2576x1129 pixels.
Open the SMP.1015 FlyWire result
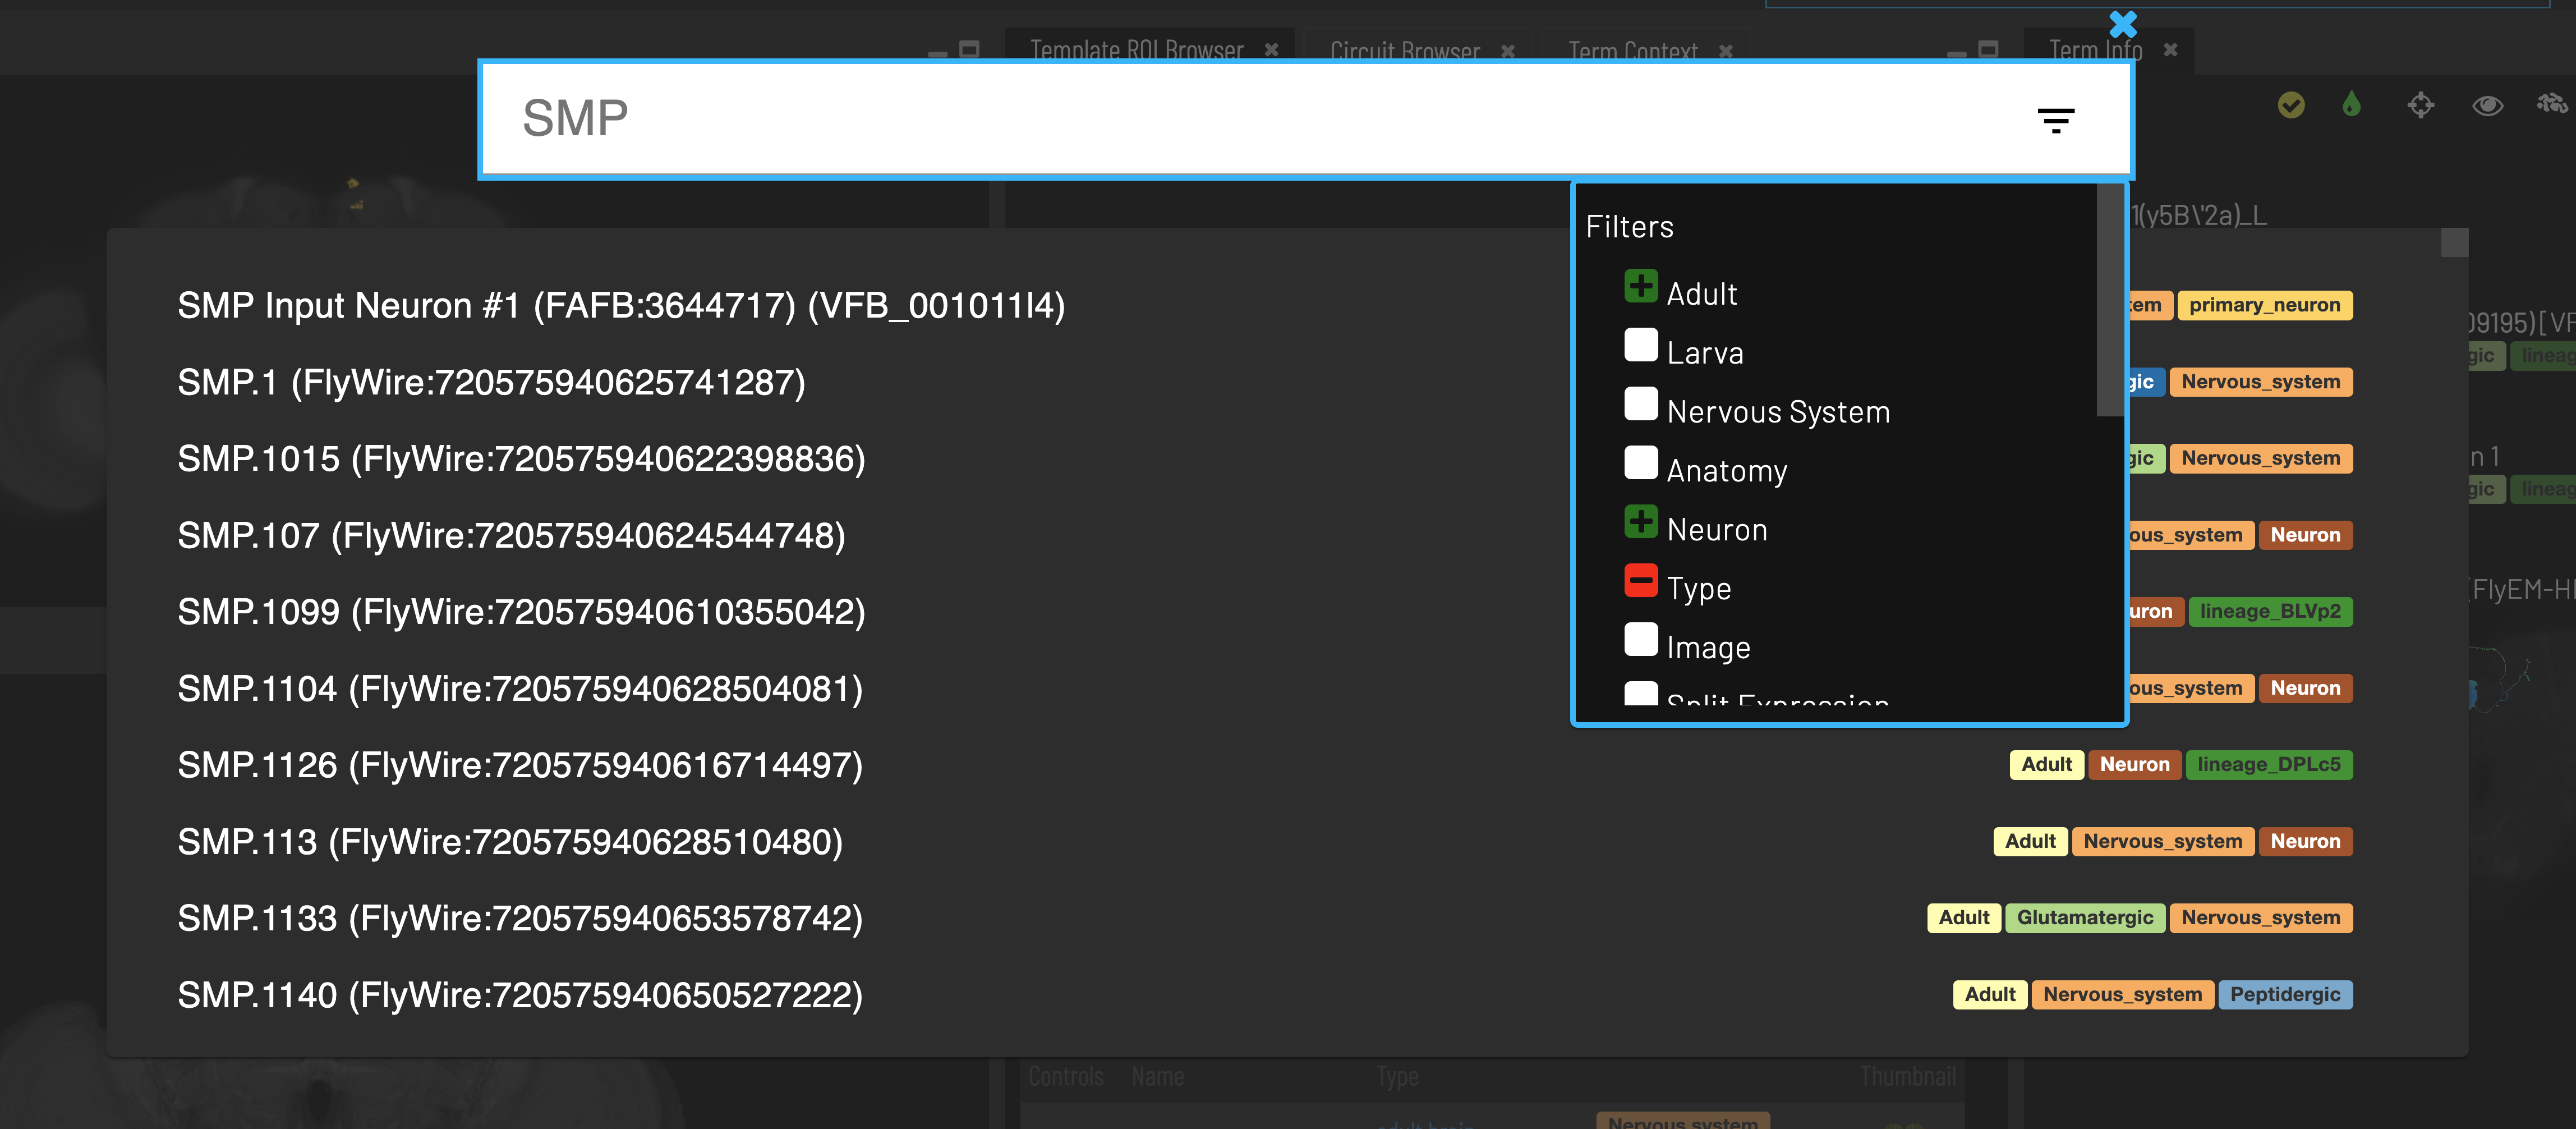(520, 459)
